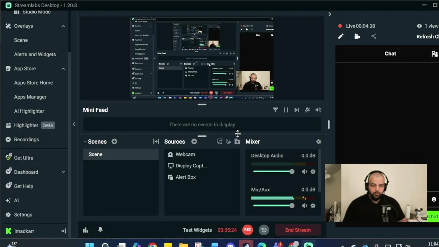Toggle the Mini Feed alert volume speaker
The width and height of the screenshot is (439, 247).
click(x=318, y=110)
